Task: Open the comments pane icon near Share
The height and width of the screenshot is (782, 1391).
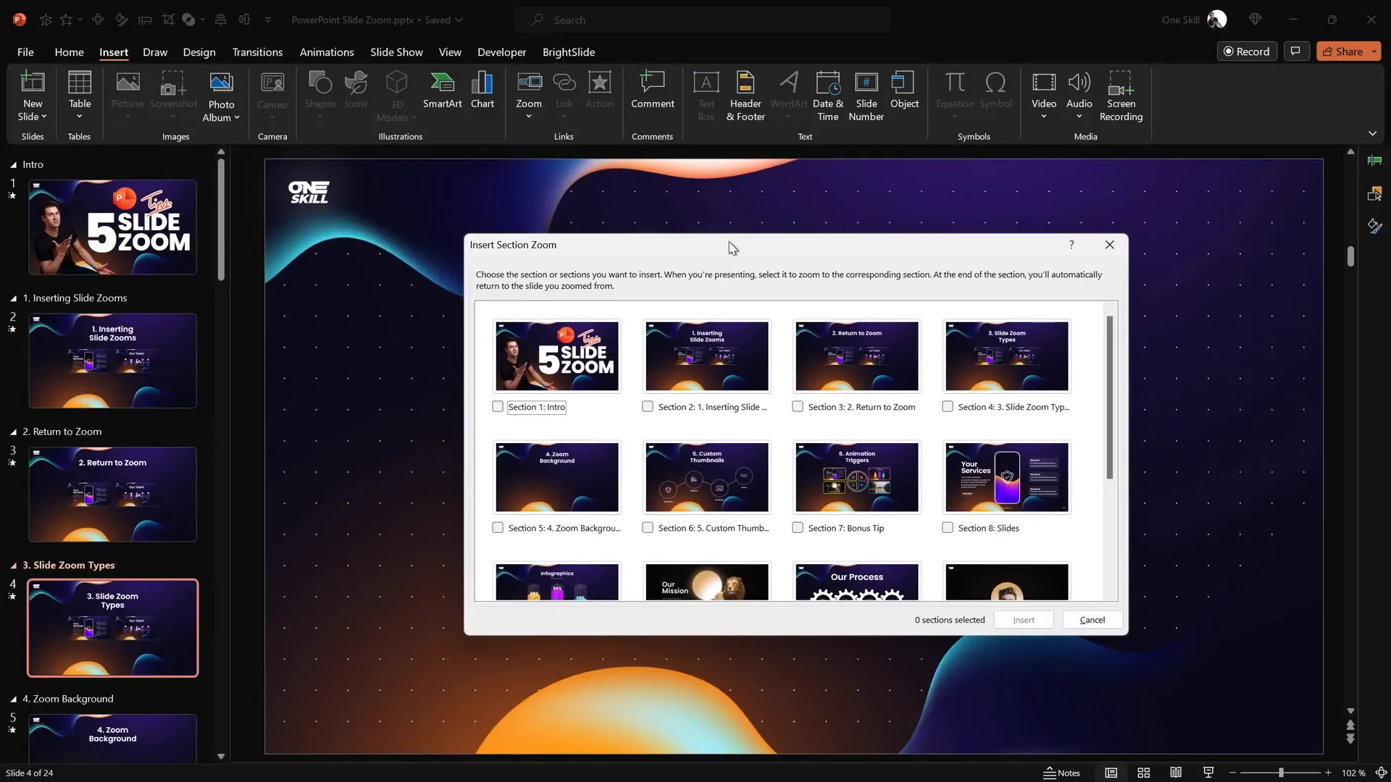Action: click(x=1295, y=51)
